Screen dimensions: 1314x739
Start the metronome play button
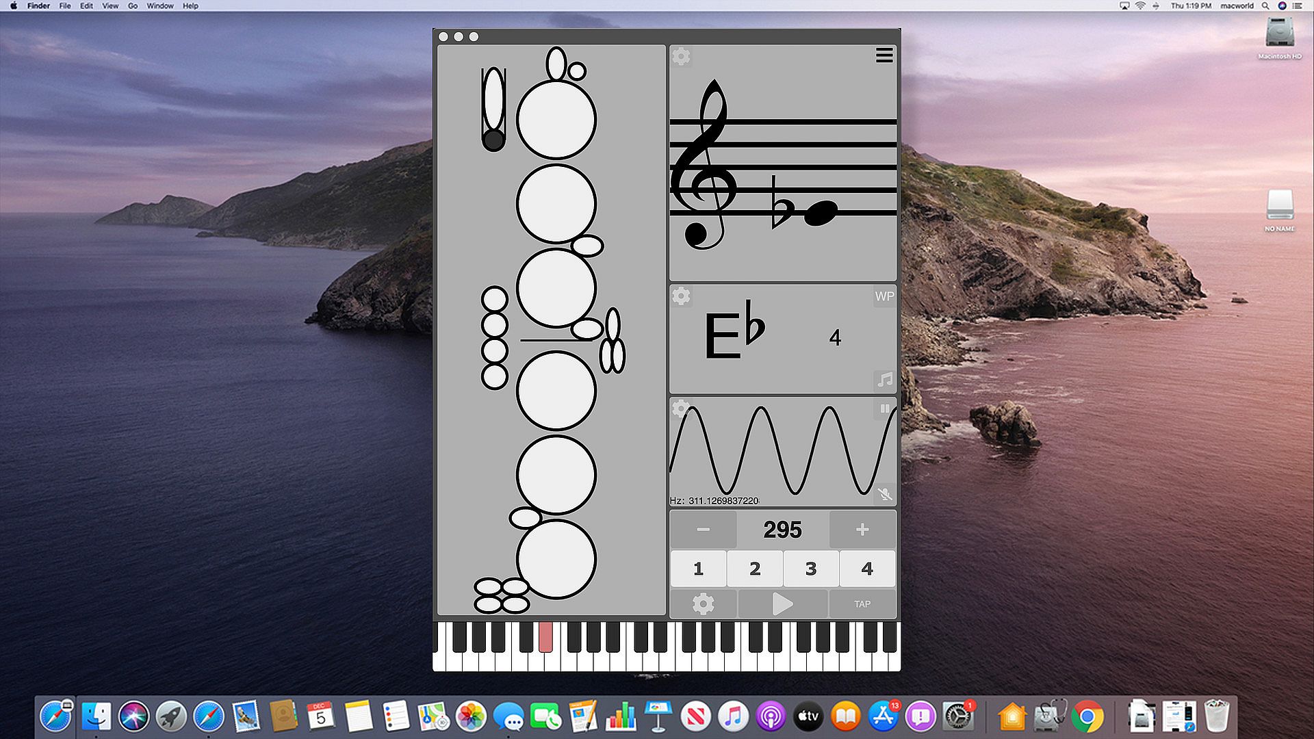[x=782, y=604]
